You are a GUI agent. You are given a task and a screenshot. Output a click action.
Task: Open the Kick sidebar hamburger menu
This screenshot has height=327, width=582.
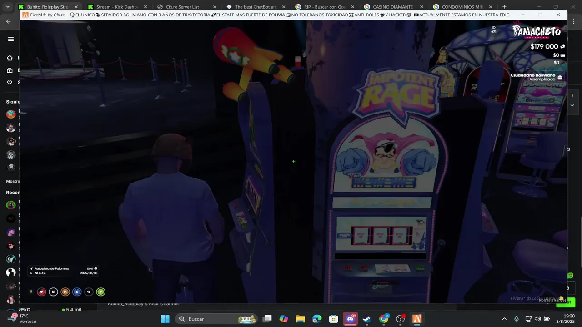[11, 39]
